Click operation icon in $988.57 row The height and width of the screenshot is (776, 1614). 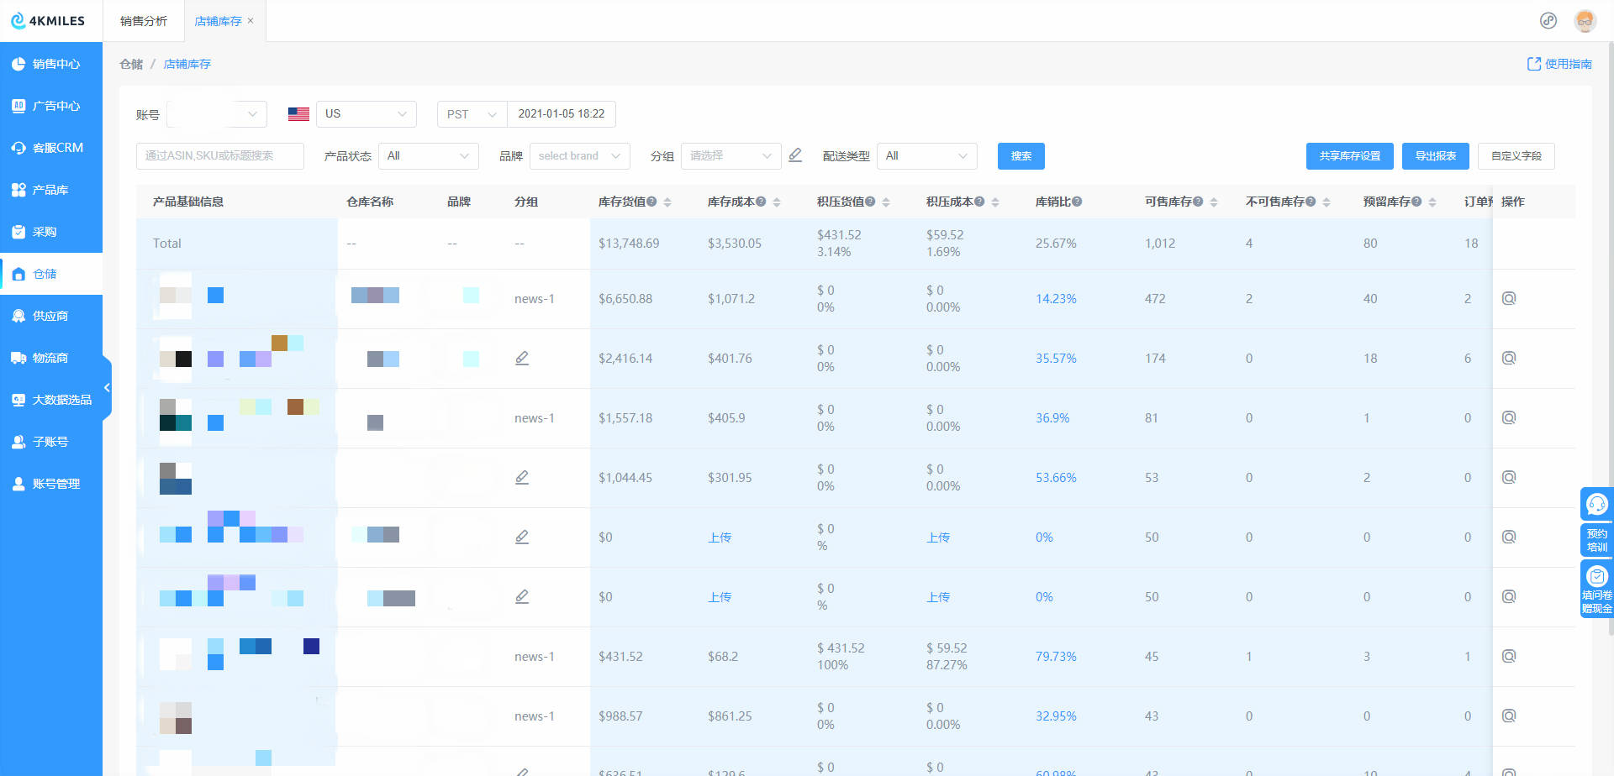(1509, 716)
